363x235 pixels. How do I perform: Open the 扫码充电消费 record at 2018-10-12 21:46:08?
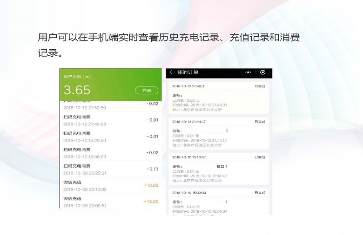click(x=111, y=120)
